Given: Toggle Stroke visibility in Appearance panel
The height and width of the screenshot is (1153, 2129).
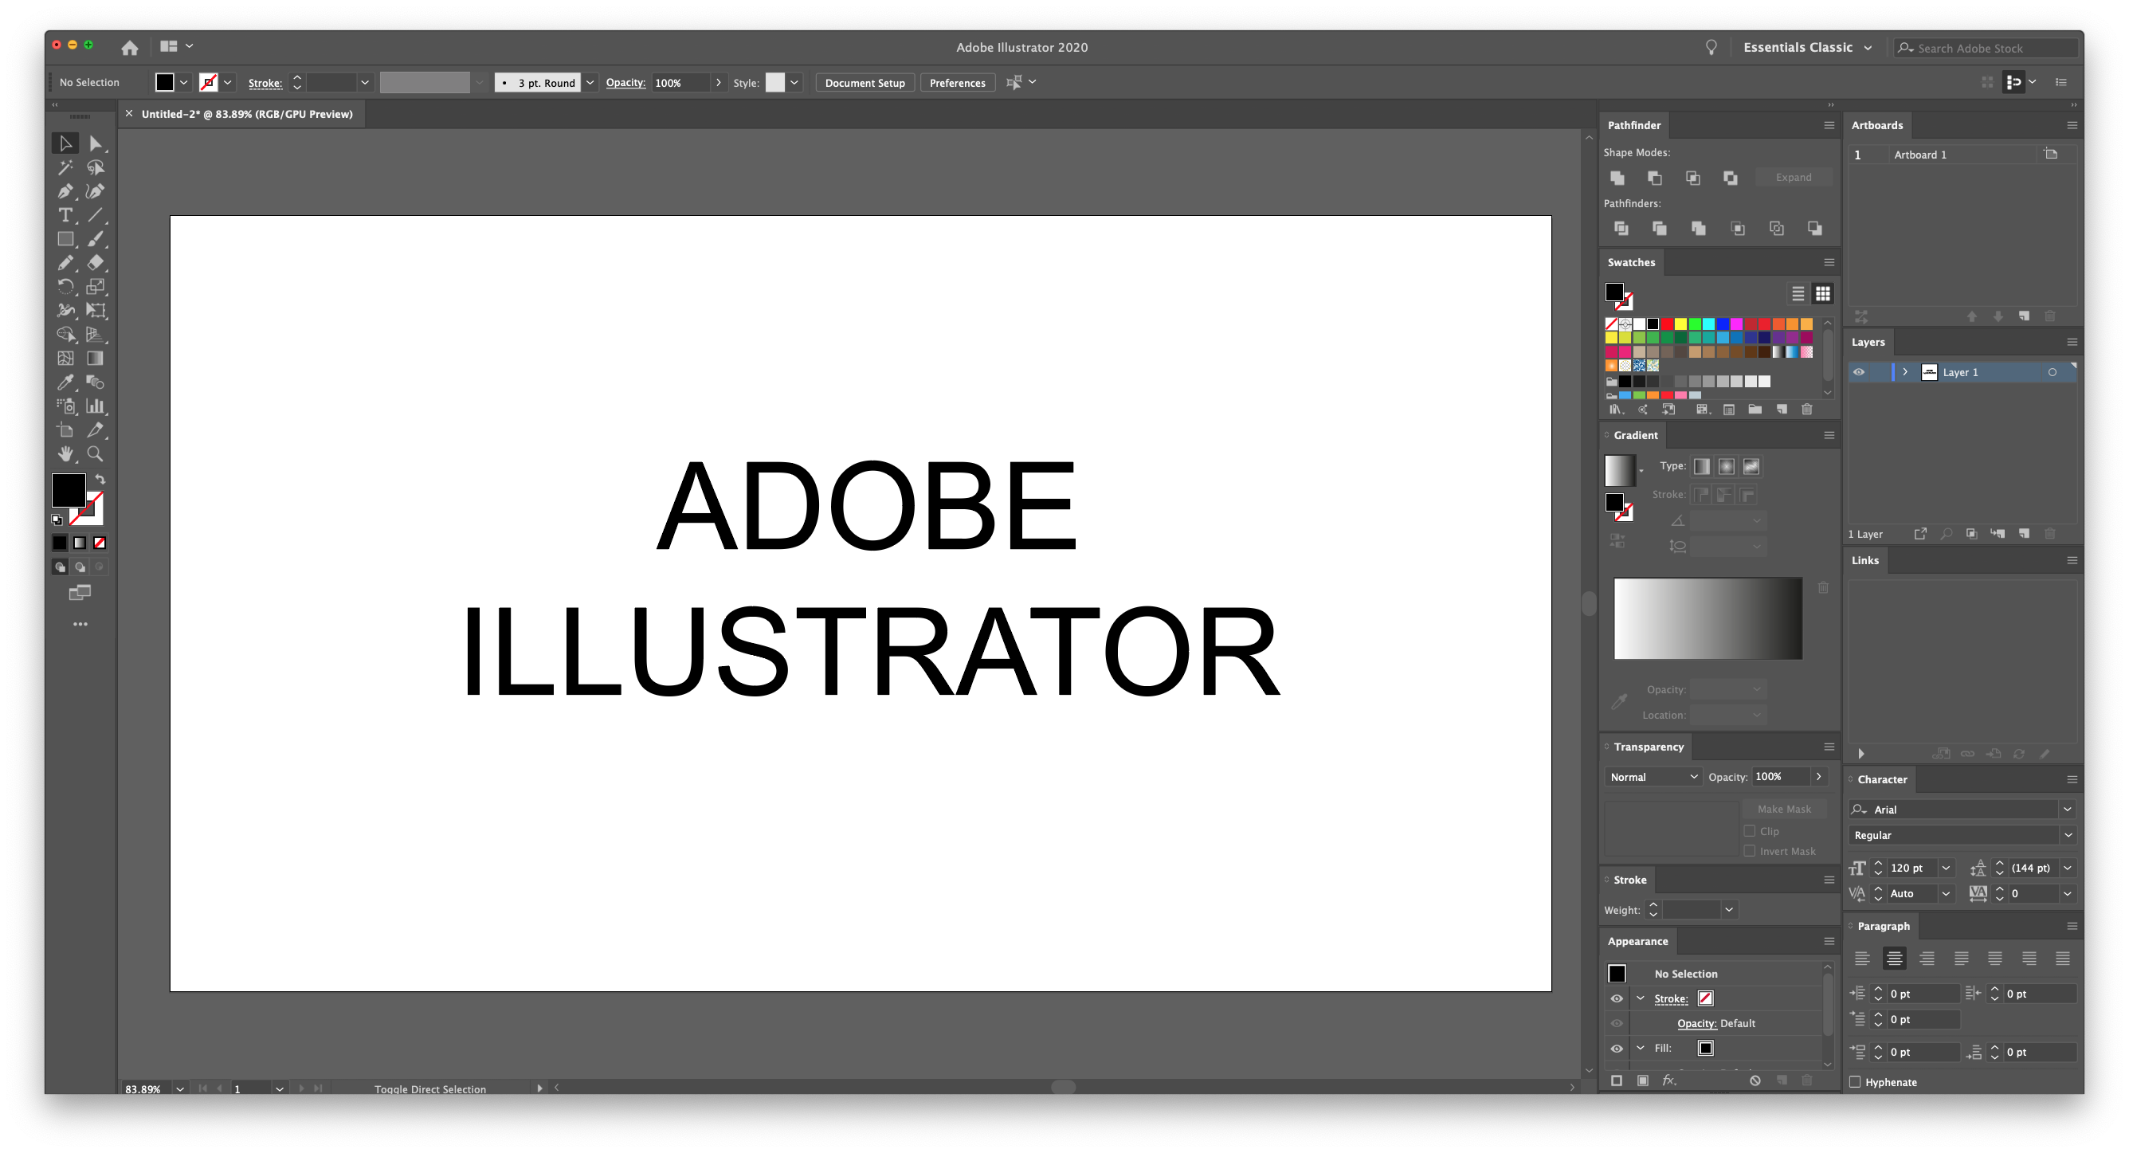Looking at the screenshot, I should (1617, 998).
